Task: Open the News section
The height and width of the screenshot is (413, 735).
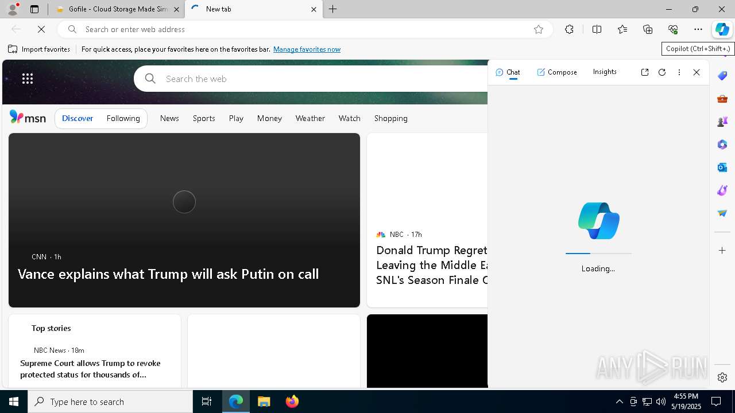Action: [x=169, y=118]
